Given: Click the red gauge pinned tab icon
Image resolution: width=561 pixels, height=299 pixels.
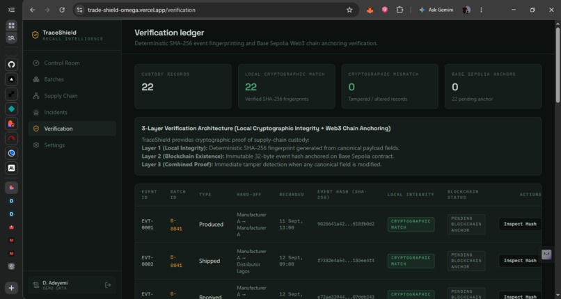Looking at the screenshot, I should (11, 138).
